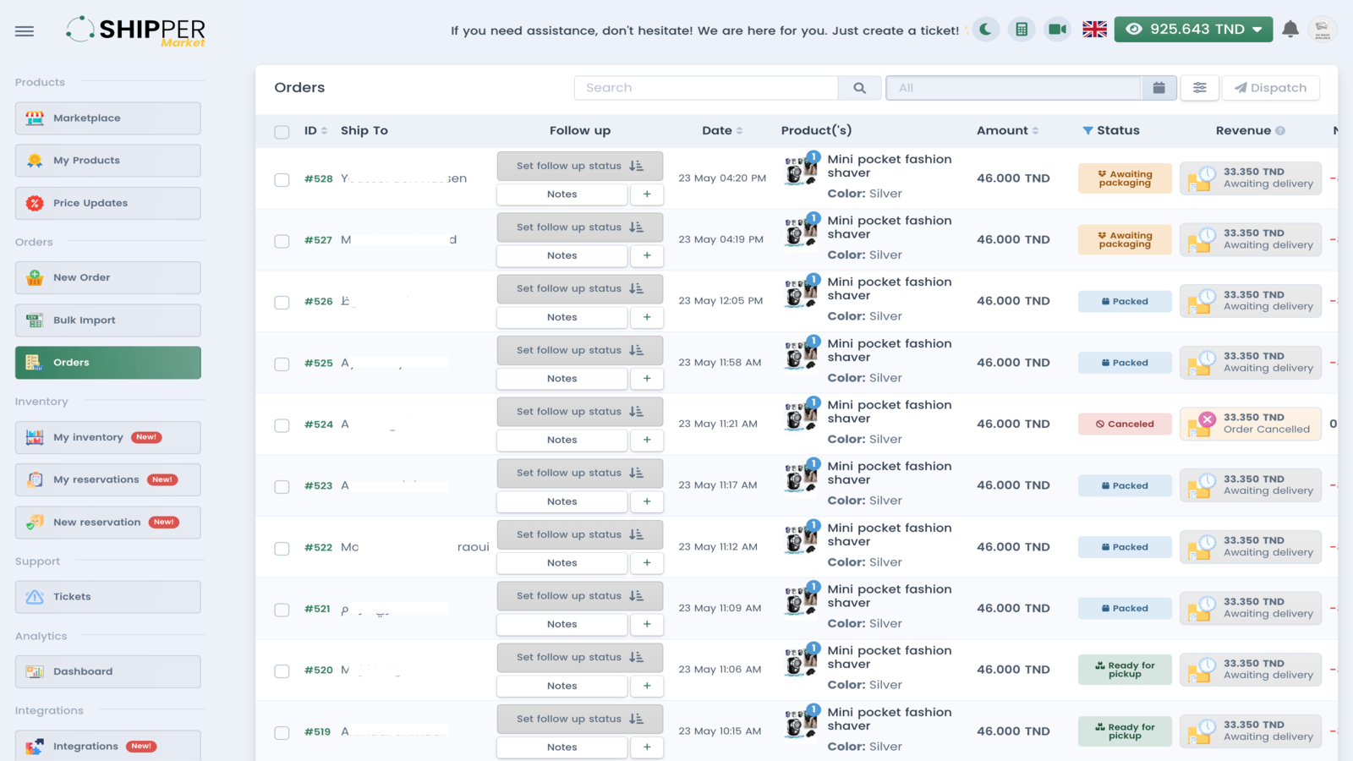The width and height of the screenshot is (1353, 761).
Task: Toggle the select-all orders checkbox
Action: pyautogui.click(x=282, y=132)
